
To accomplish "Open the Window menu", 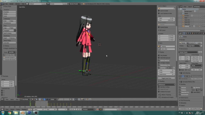I will pos(18,4).
